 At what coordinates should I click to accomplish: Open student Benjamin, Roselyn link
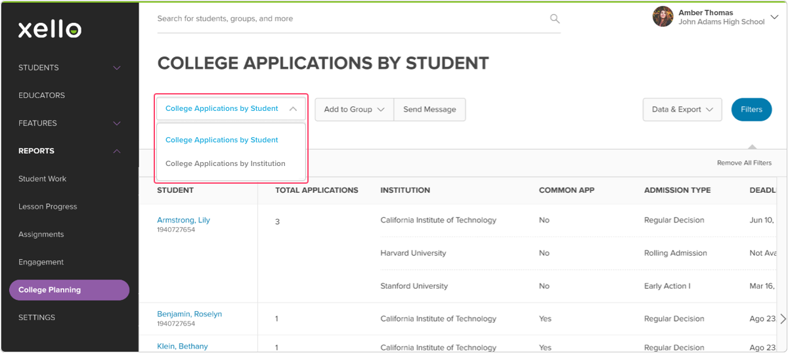pos(189,314)
